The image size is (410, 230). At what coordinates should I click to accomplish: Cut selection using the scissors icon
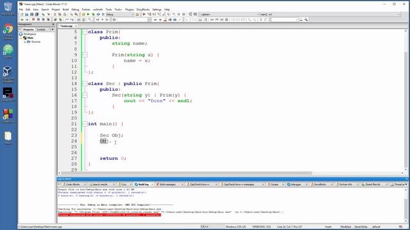click(x=55, y=14)
